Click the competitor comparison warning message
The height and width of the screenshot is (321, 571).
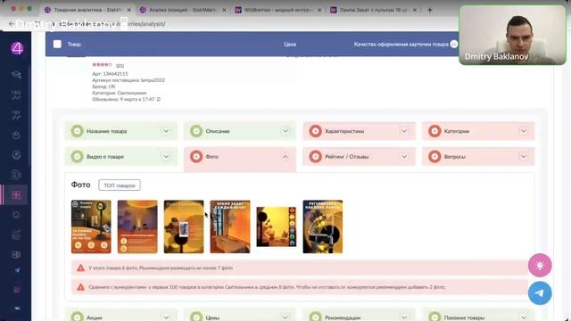pos(300,287)
